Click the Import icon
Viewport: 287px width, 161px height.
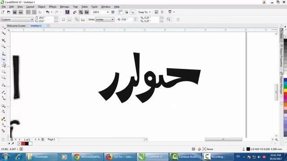tap(75, 12)
